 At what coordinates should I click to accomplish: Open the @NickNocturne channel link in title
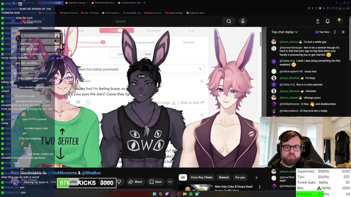click(x=62, y=173)
